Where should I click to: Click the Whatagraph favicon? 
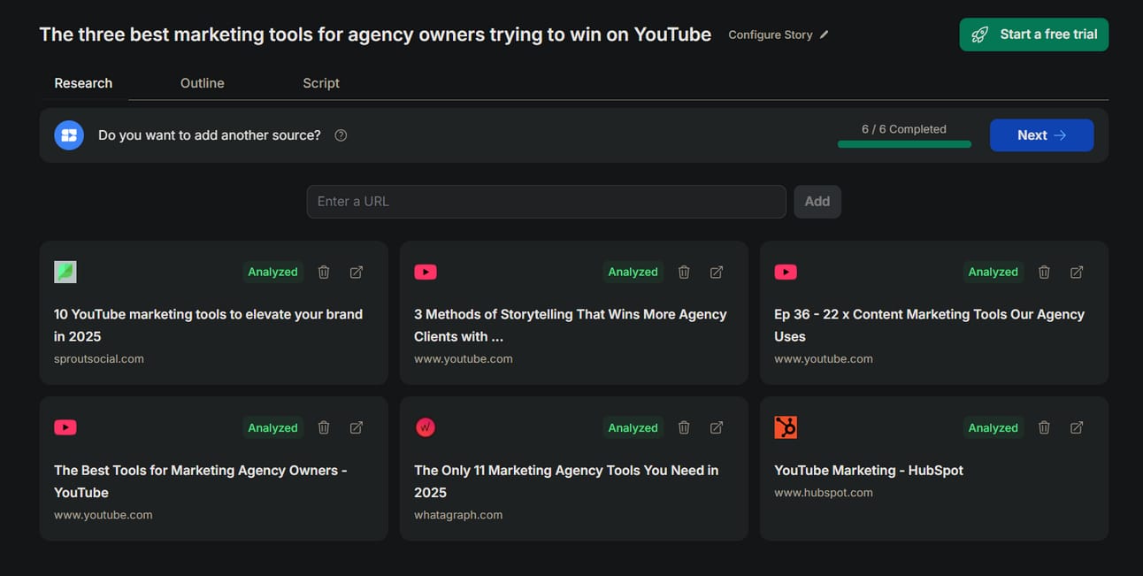(x=426, y=428)
